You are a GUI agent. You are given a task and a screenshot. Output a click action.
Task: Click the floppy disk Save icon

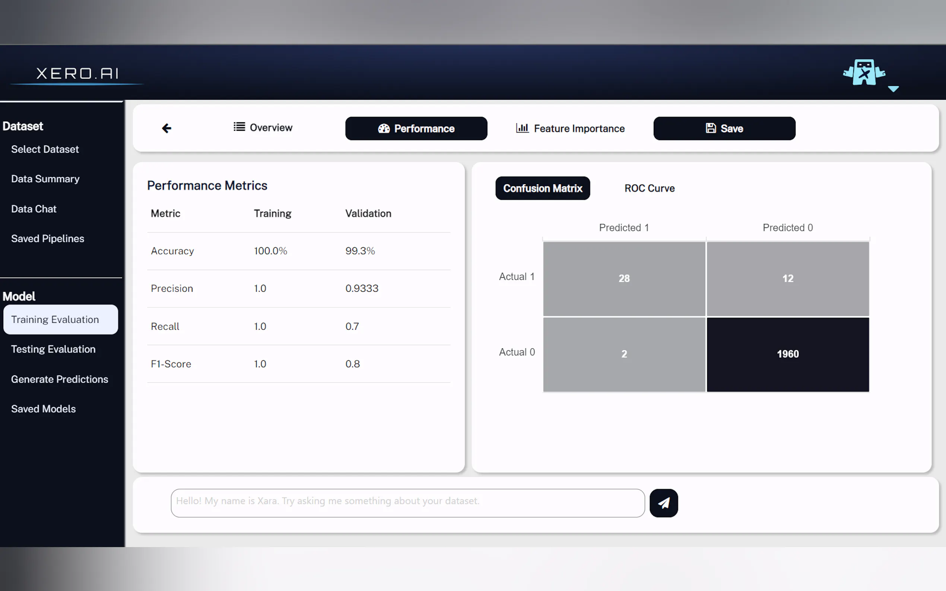pyautogui.click(x=710, y=128)
